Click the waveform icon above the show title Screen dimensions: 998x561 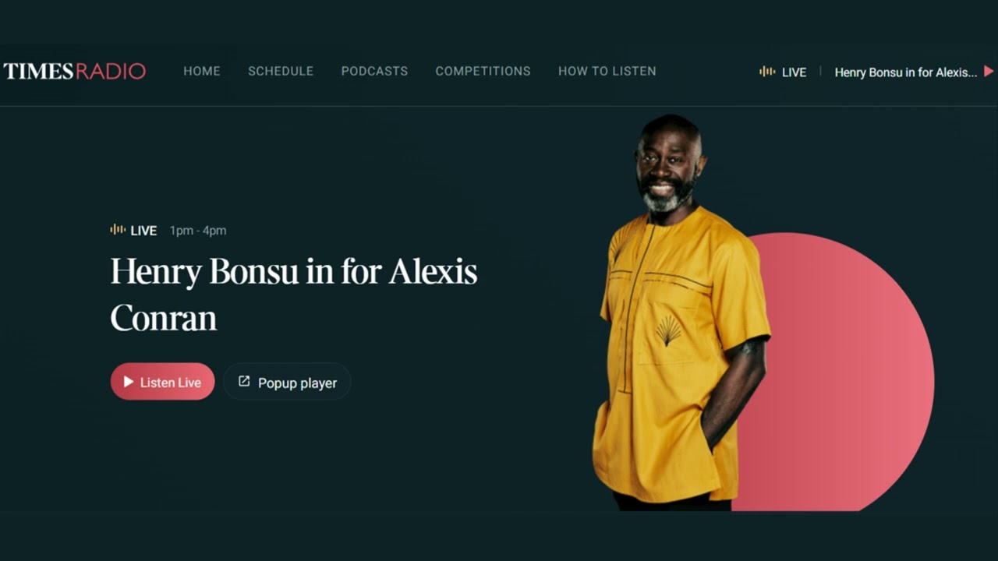pyautogui.click(x=118, y=230)
